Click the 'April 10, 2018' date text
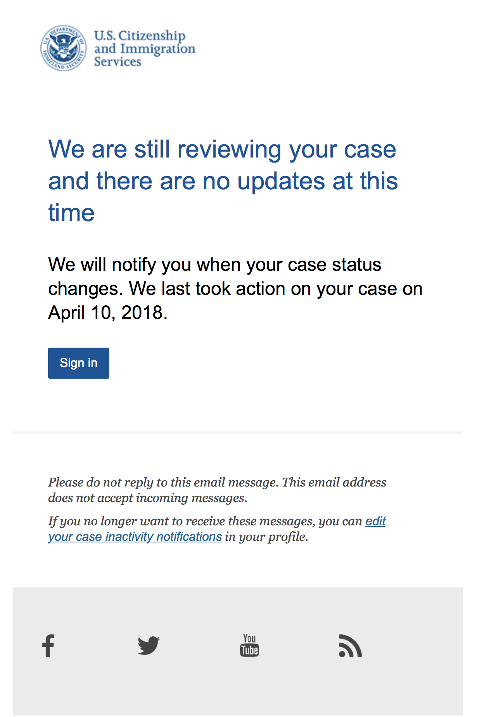477x717 pixels. click(107, 312)
